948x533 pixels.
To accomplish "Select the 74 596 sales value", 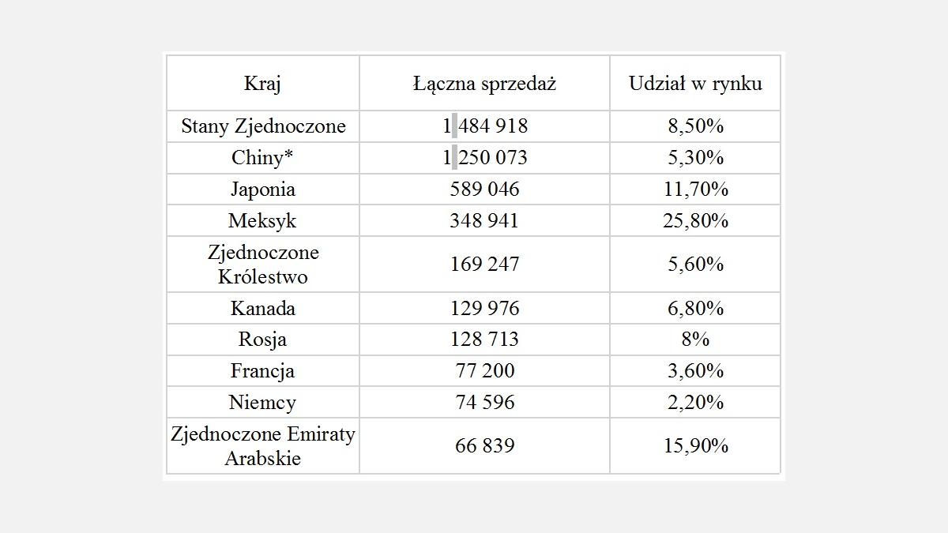I will click(485, 403).
